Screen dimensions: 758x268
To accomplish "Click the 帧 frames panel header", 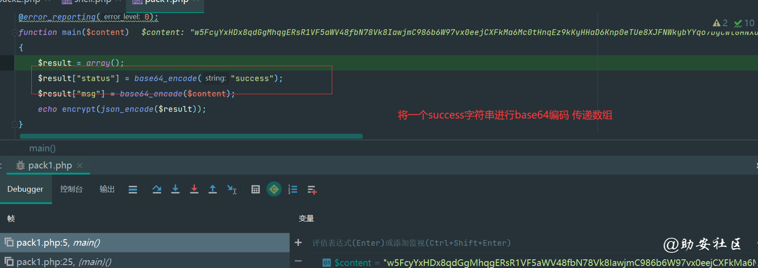I will click(x=11, y=218).
